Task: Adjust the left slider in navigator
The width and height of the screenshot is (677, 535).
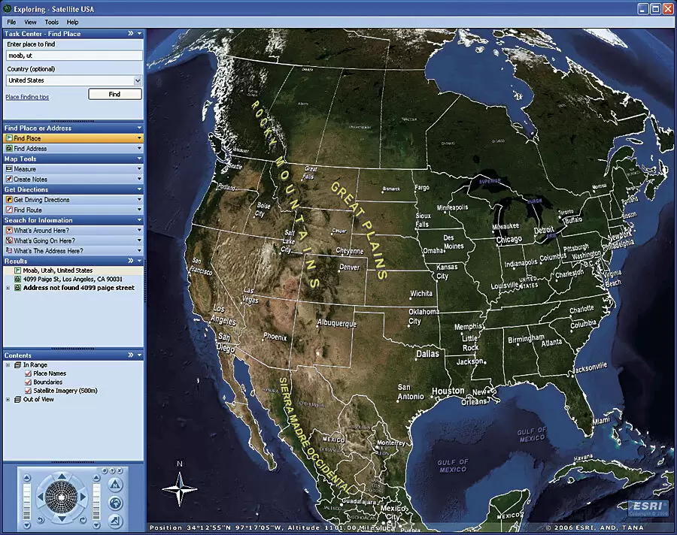Action: tap(27, 501)
